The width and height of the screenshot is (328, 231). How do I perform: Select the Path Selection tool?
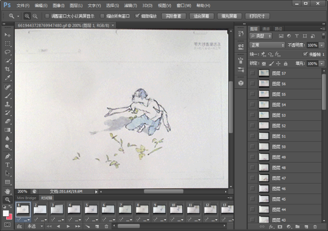pos(8,173)
